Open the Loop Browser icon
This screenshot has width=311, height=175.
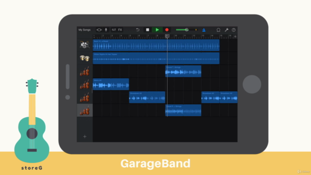click(x=218, y=30)
